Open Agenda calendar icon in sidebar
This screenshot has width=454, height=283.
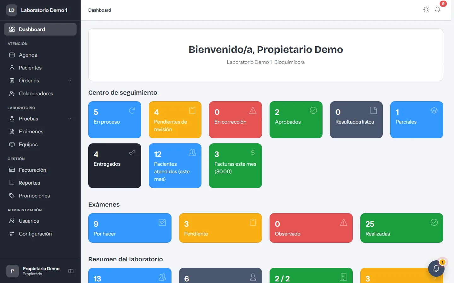[x=12, y=55]
